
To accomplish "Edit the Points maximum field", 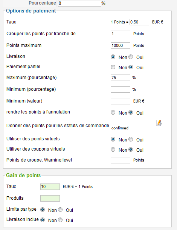I will coord(121,46).
